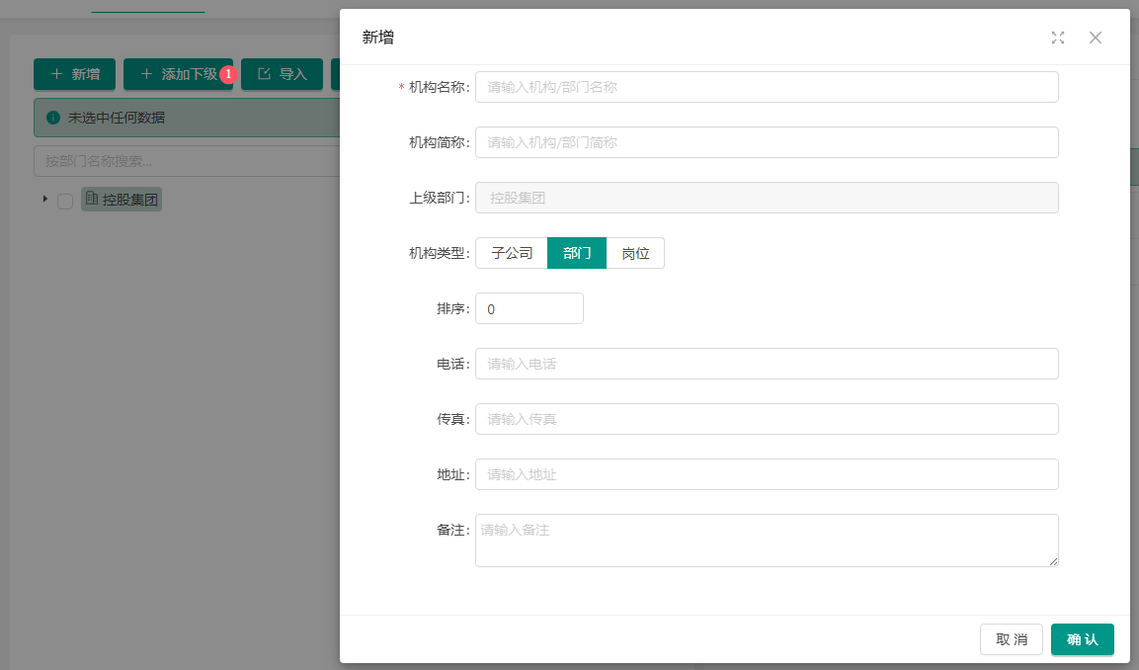This screenshot has height=670, width=1139.
Task: Click the 机构简称 input field
Action: click(767, 142)
